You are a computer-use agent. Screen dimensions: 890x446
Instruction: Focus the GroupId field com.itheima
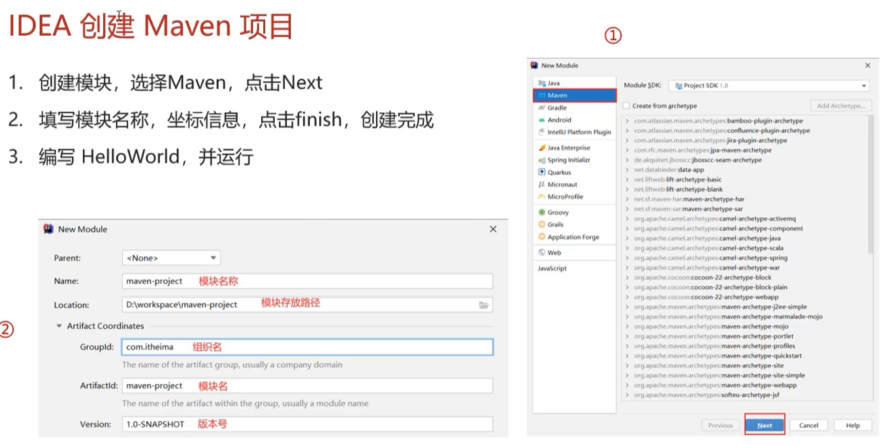[x=307, y=347]
